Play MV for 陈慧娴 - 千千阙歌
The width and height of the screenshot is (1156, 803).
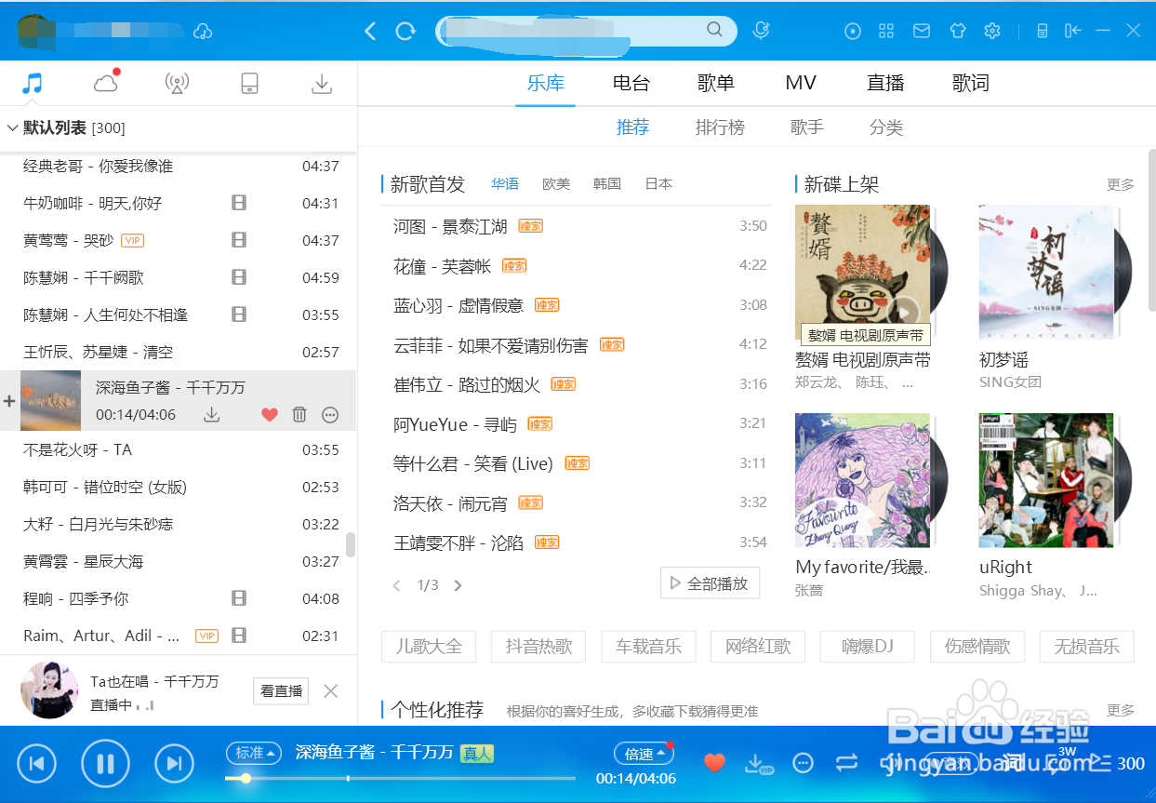point(239,277)
